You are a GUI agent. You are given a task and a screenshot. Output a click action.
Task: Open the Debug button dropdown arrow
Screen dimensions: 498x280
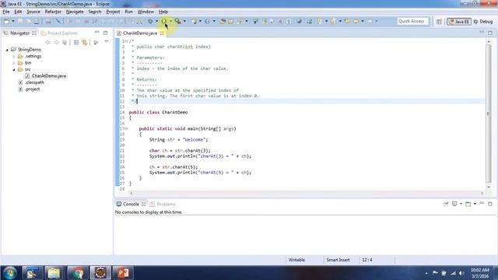156,21
